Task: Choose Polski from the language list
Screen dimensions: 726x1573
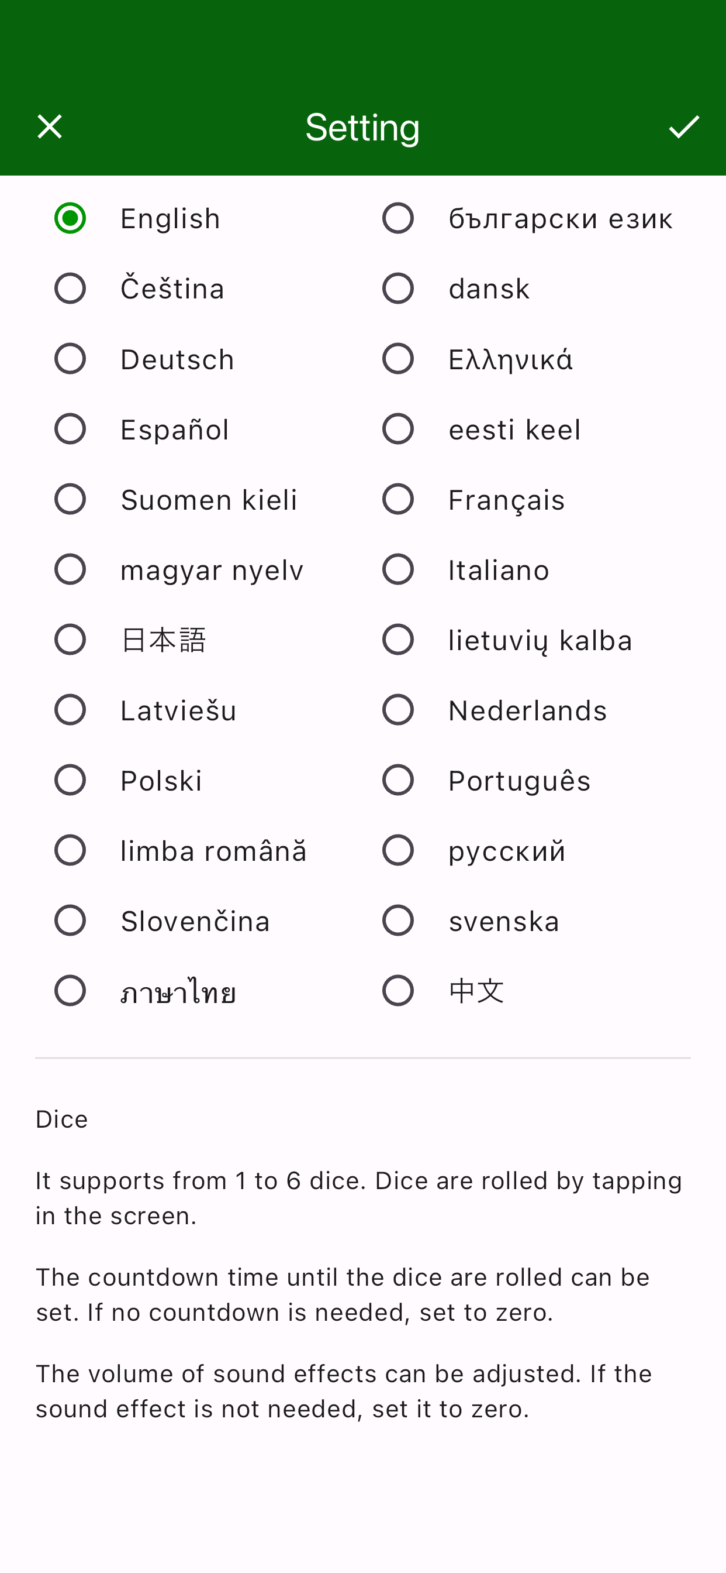Action: click(70, 780)
